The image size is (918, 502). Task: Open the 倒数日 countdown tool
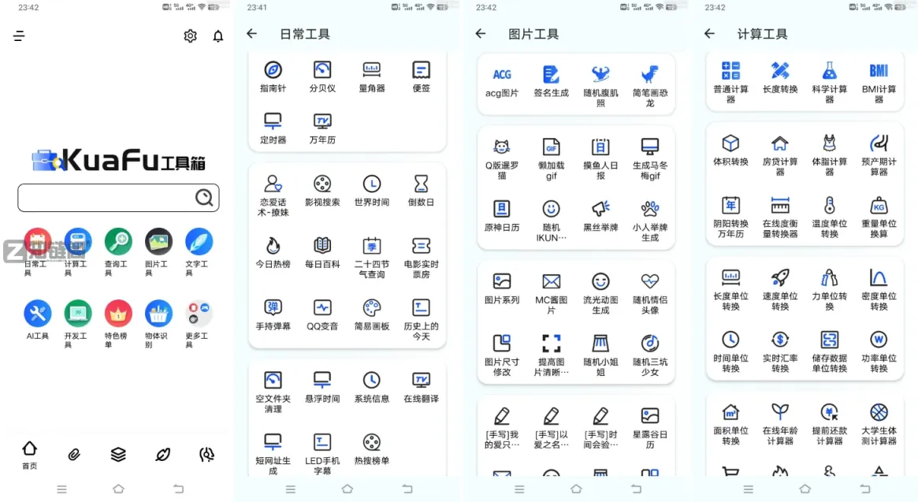coord(421,191)
